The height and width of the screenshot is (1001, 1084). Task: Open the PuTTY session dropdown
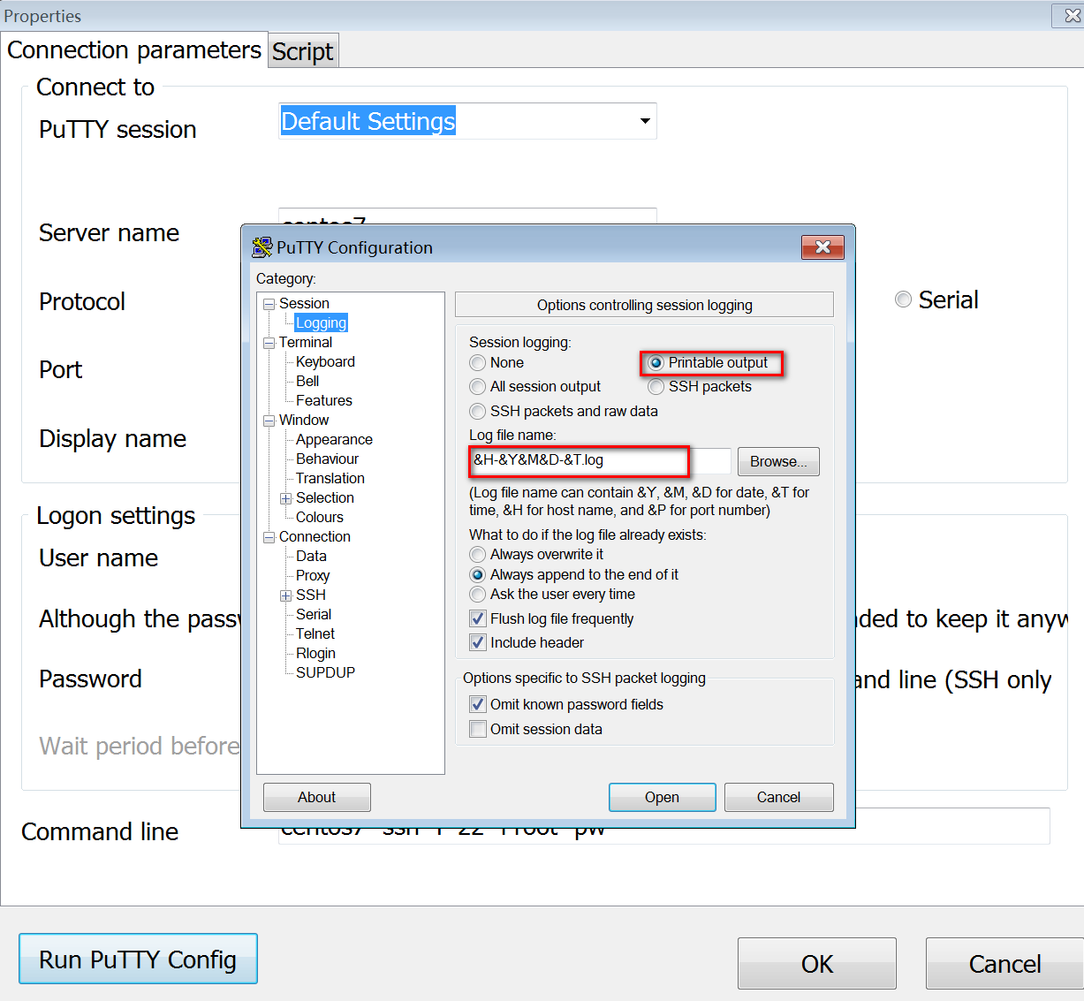click(x=646, y=121)
